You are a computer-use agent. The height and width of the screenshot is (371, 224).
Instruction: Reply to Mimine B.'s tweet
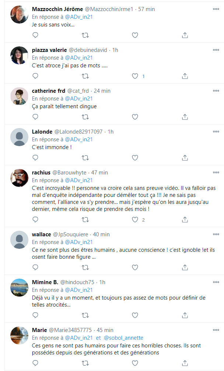pos(35,315)
